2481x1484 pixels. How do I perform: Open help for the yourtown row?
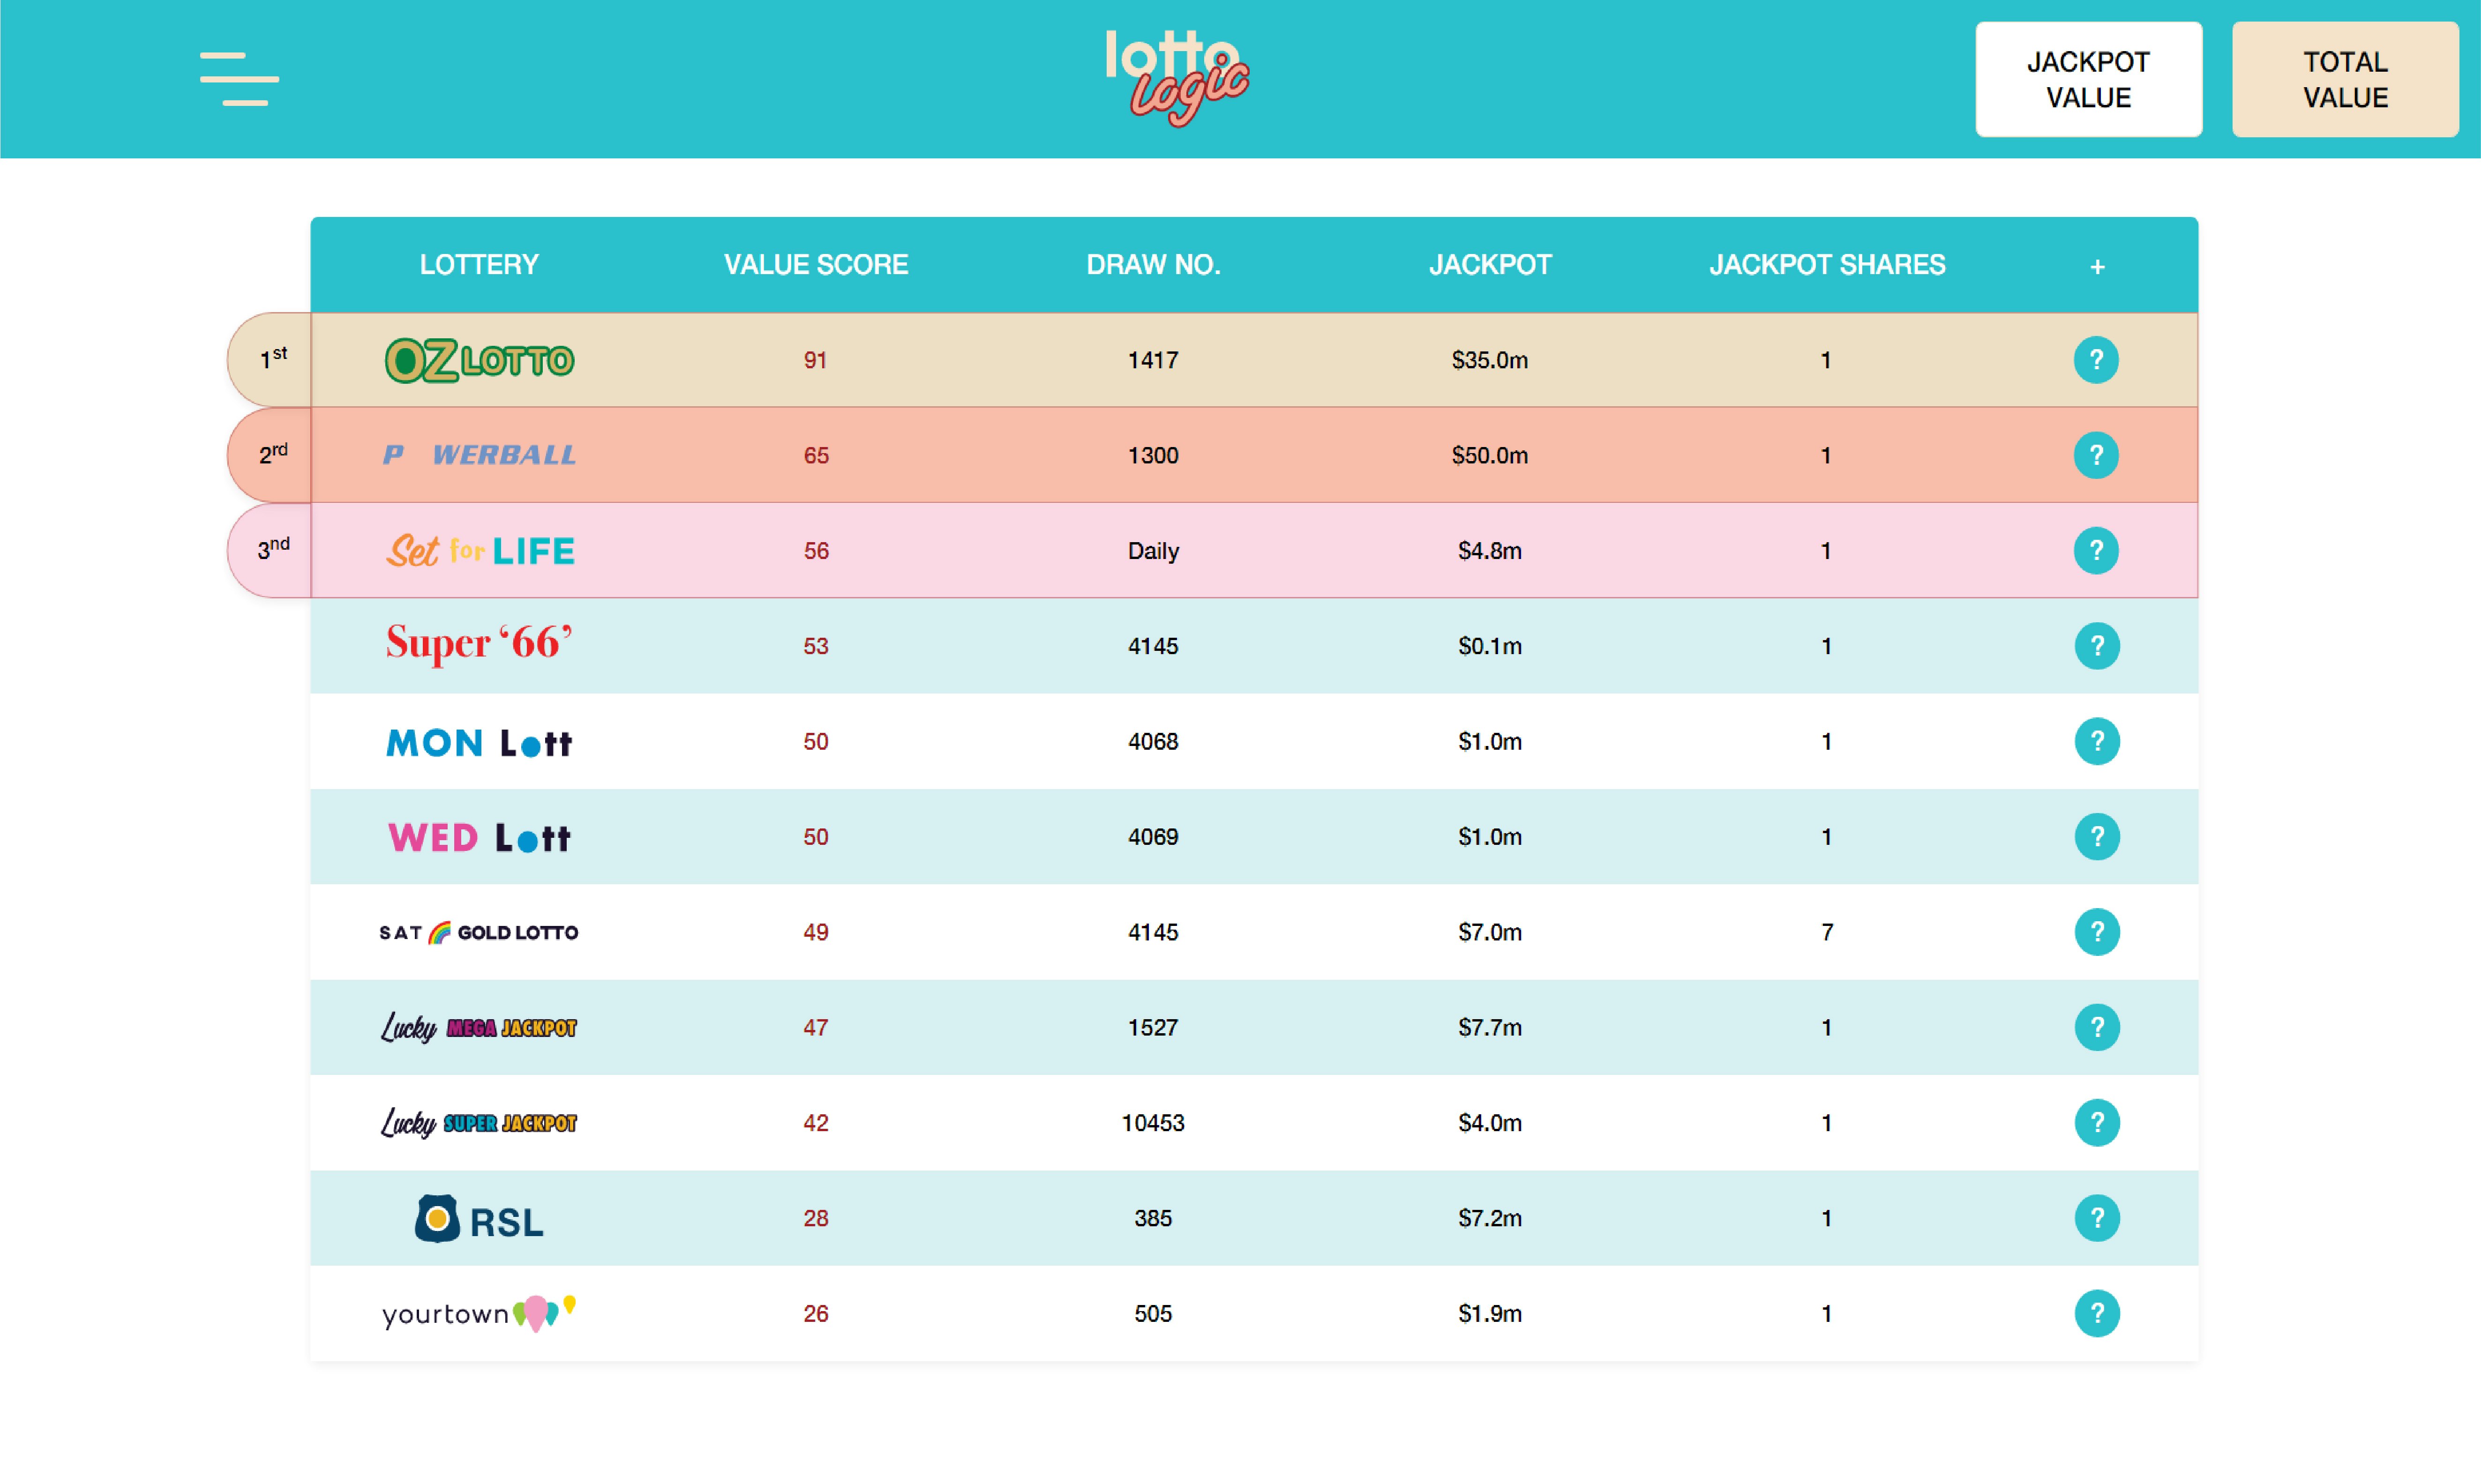(x=2097, y=1313)
